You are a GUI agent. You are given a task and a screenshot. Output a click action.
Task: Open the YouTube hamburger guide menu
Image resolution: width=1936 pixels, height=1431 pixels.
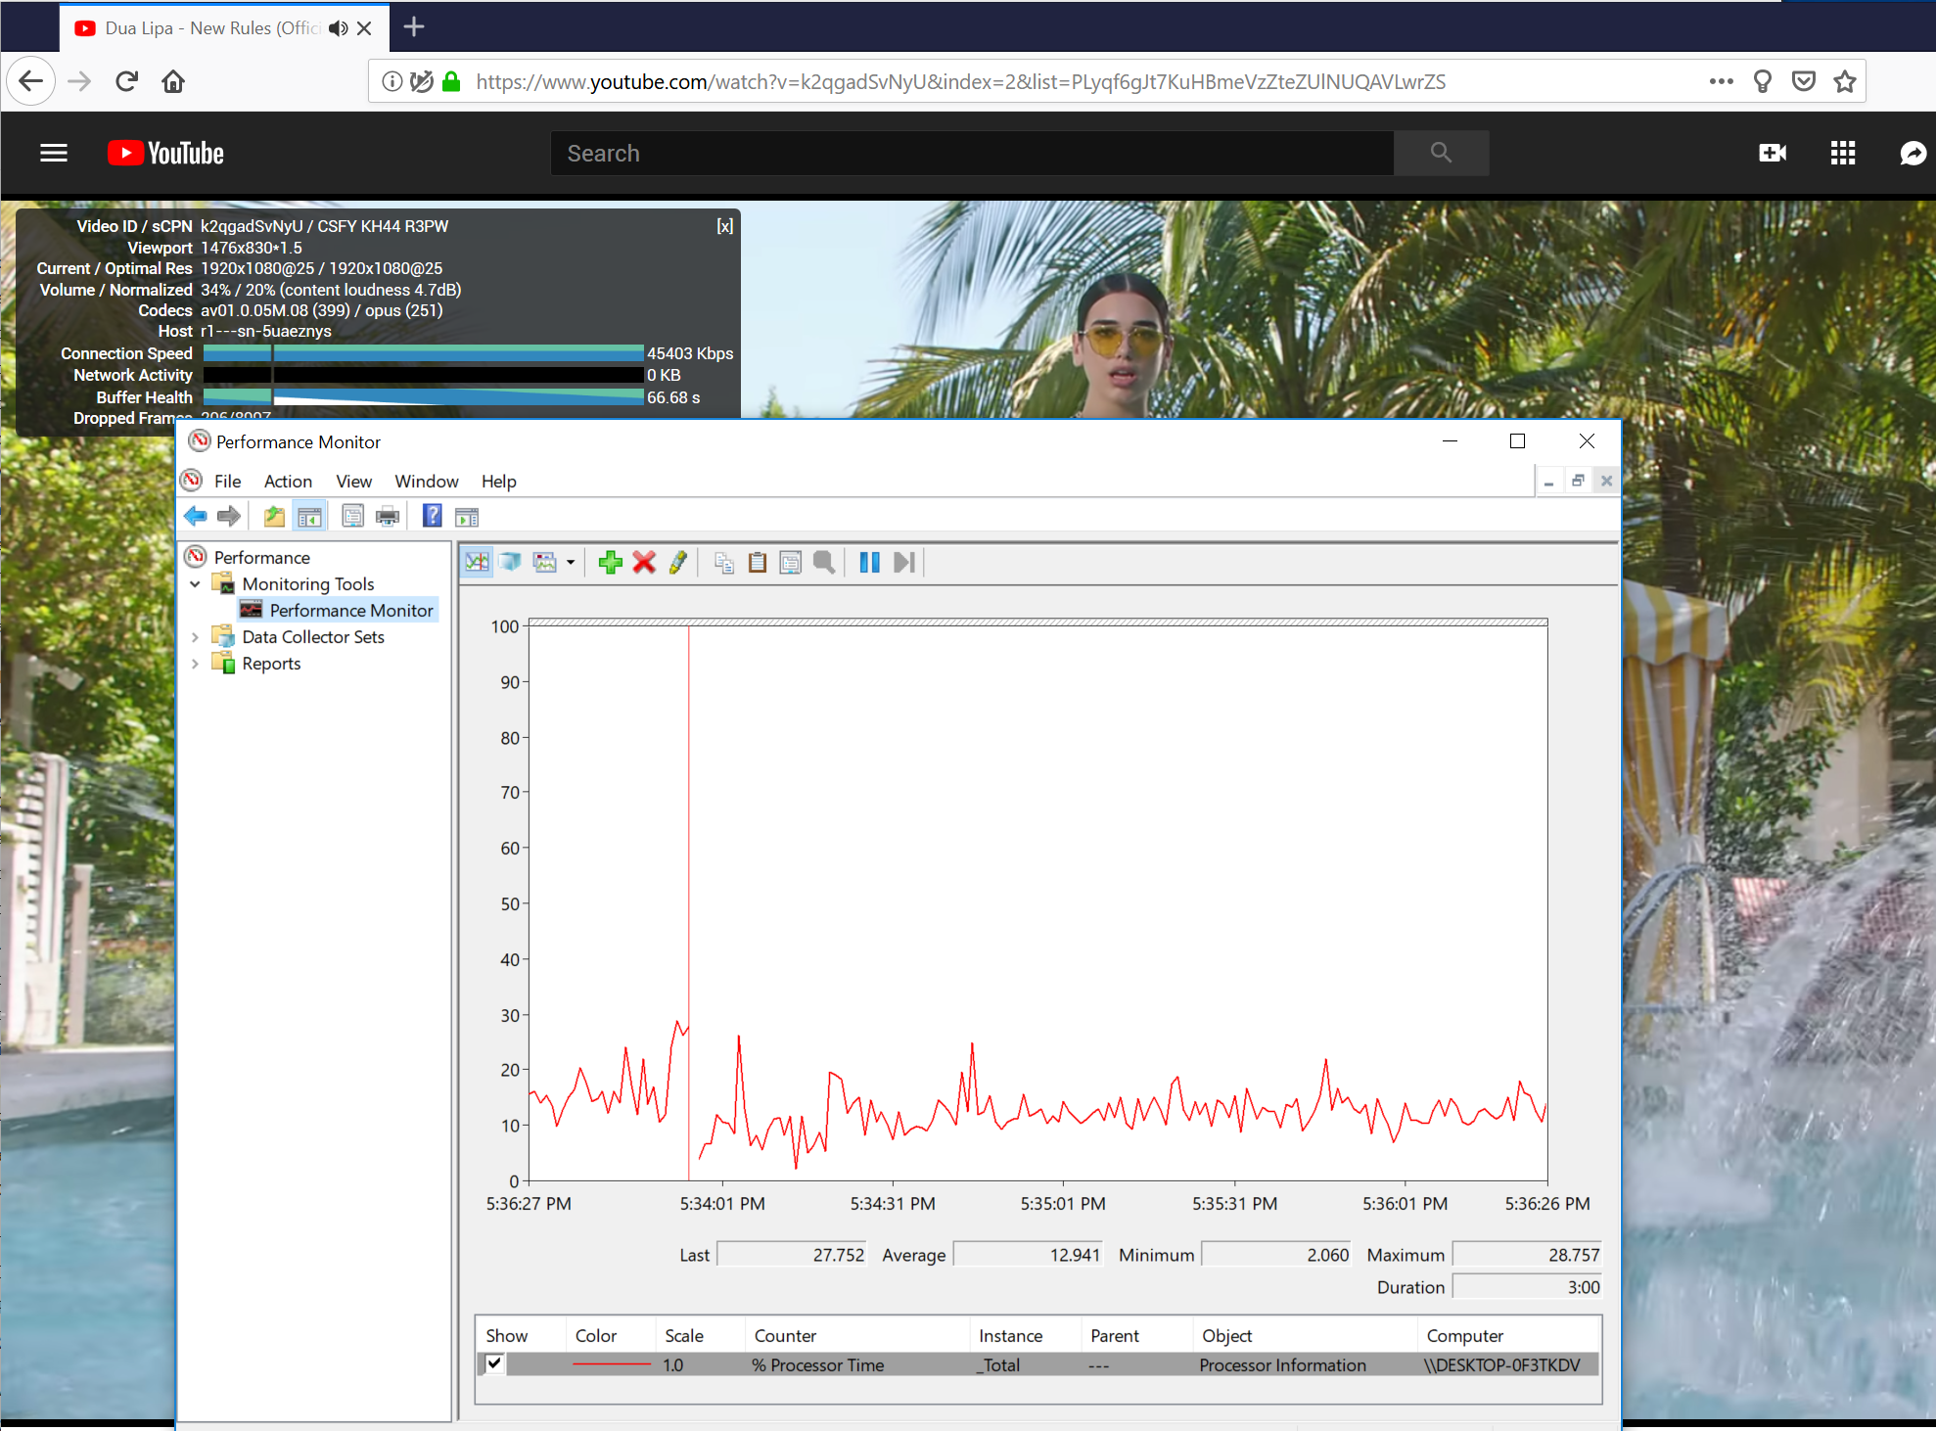(x=54, y=153)
